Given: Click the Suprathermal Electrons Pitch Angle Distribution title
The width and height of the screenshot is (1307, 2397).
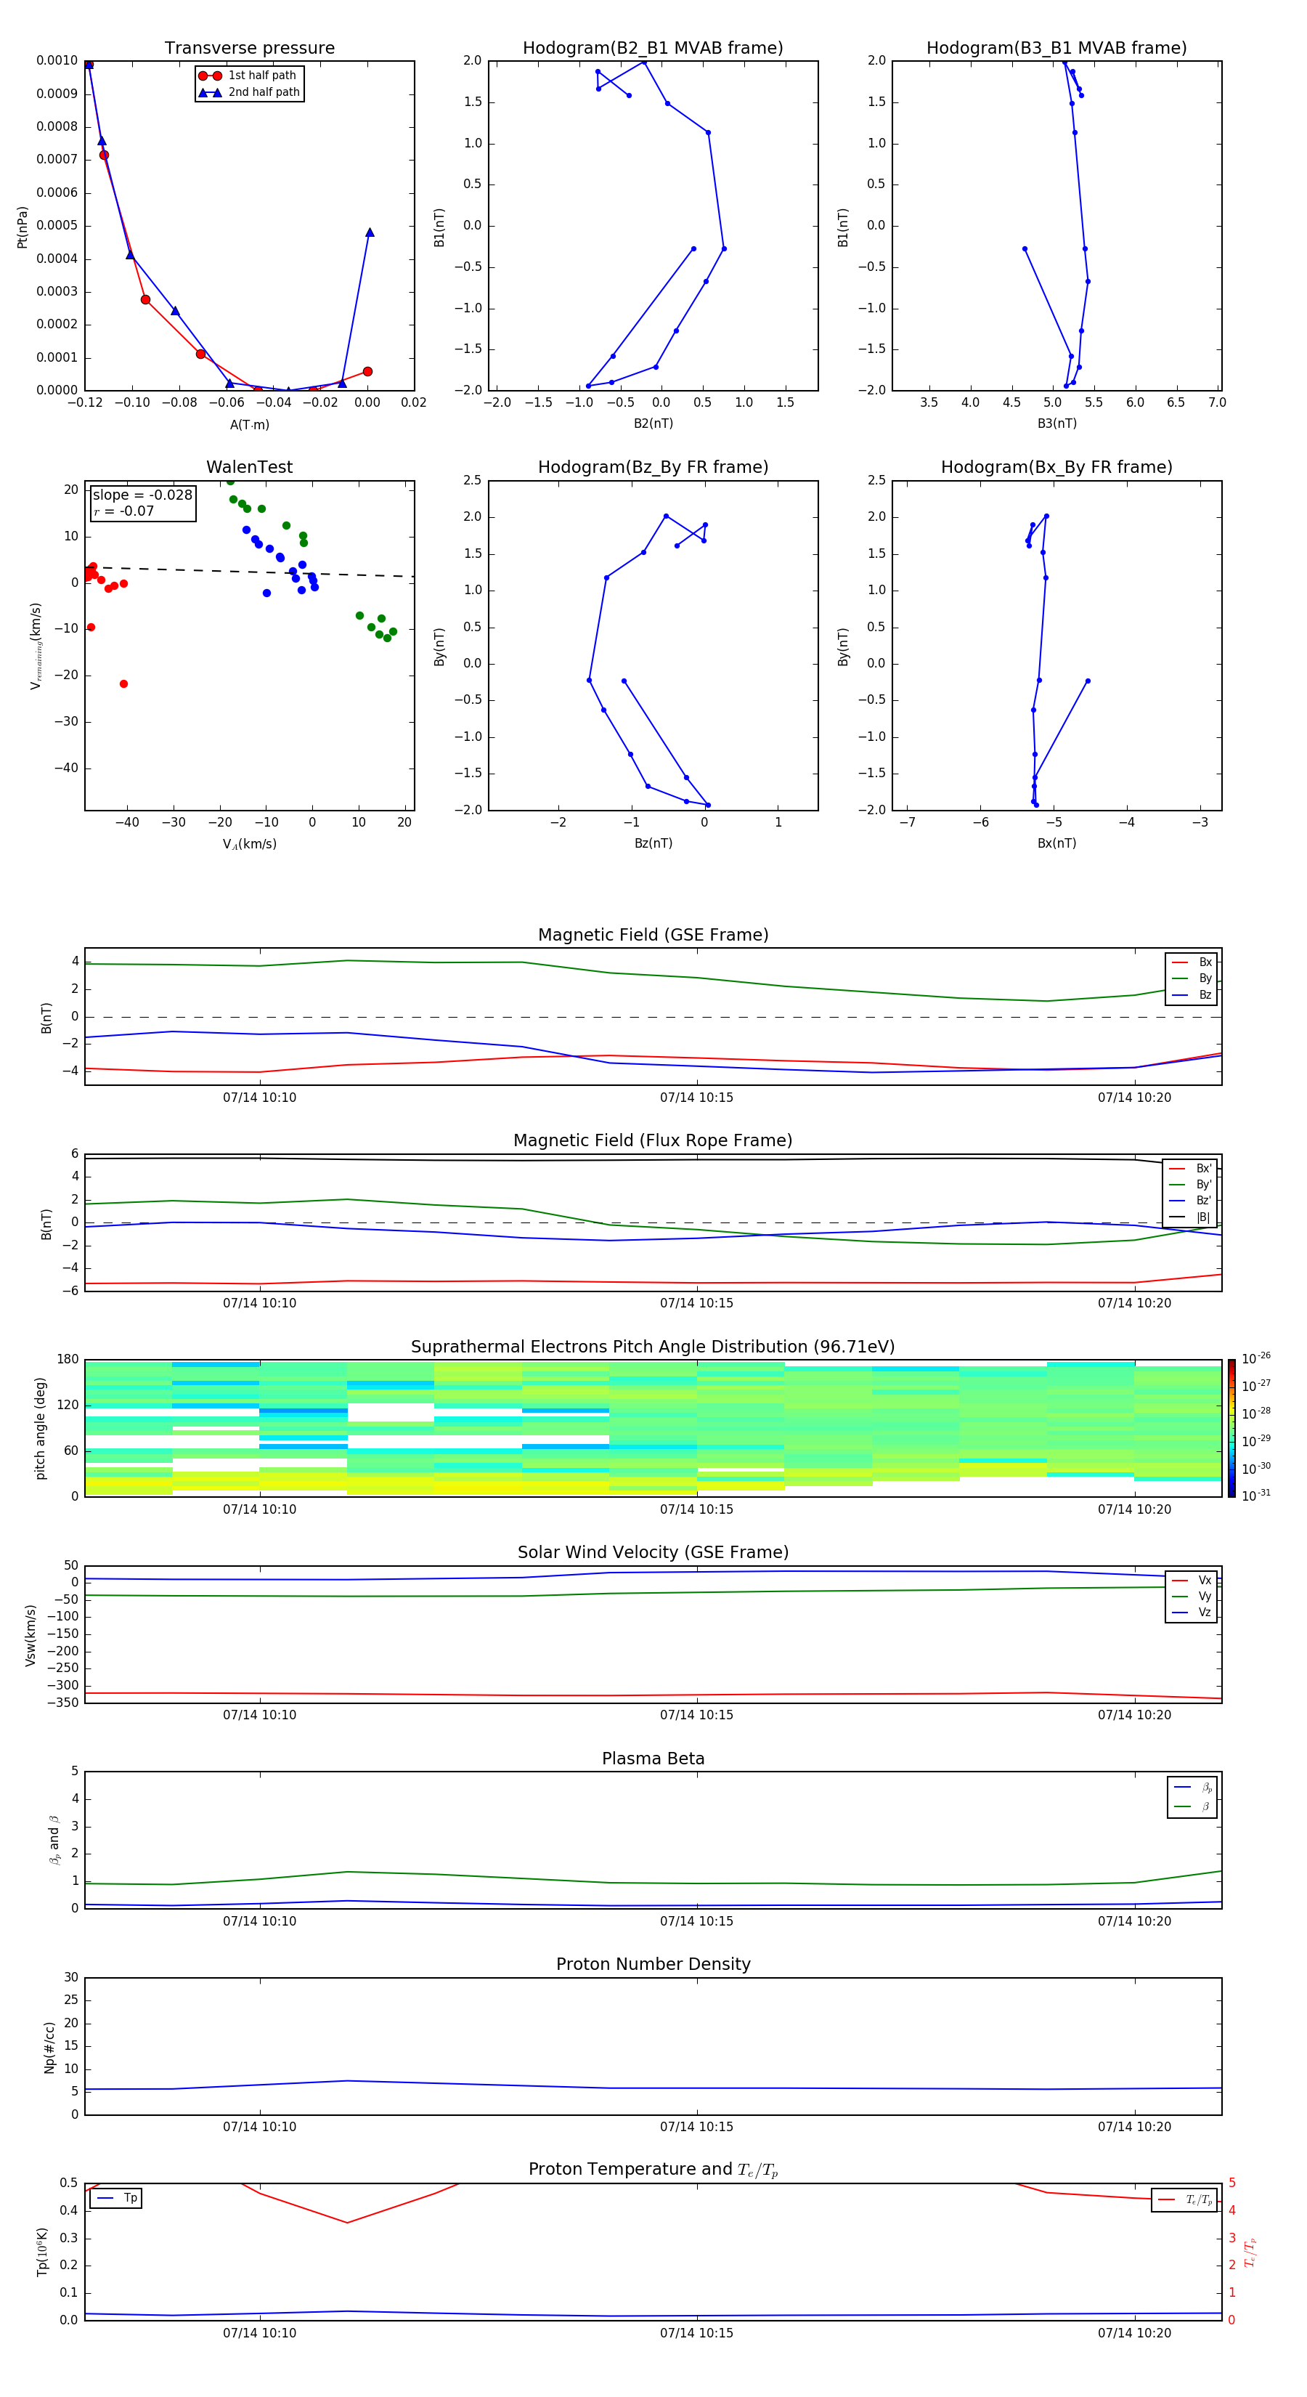Looking at the screenshot, I should coord(653,1347).
